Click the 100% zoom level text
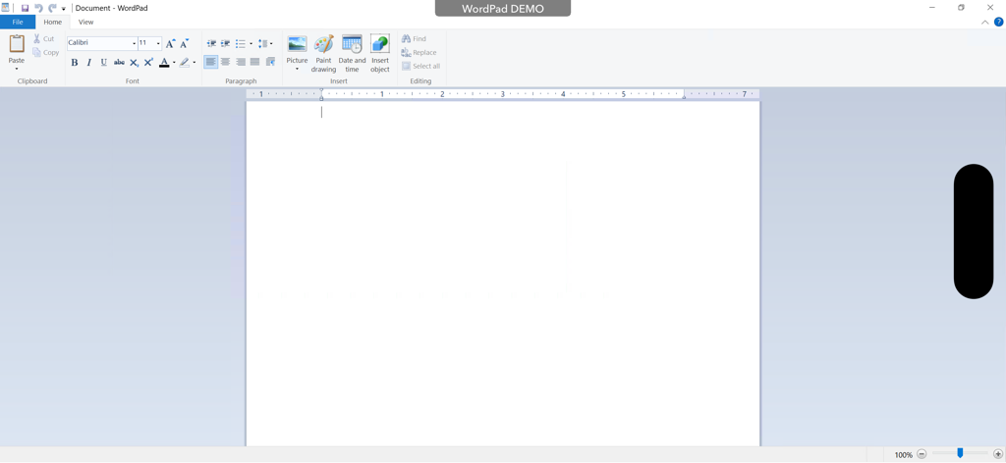Image resolution: width=1006 pixels, height=463 pixels. tap(904, 455)
